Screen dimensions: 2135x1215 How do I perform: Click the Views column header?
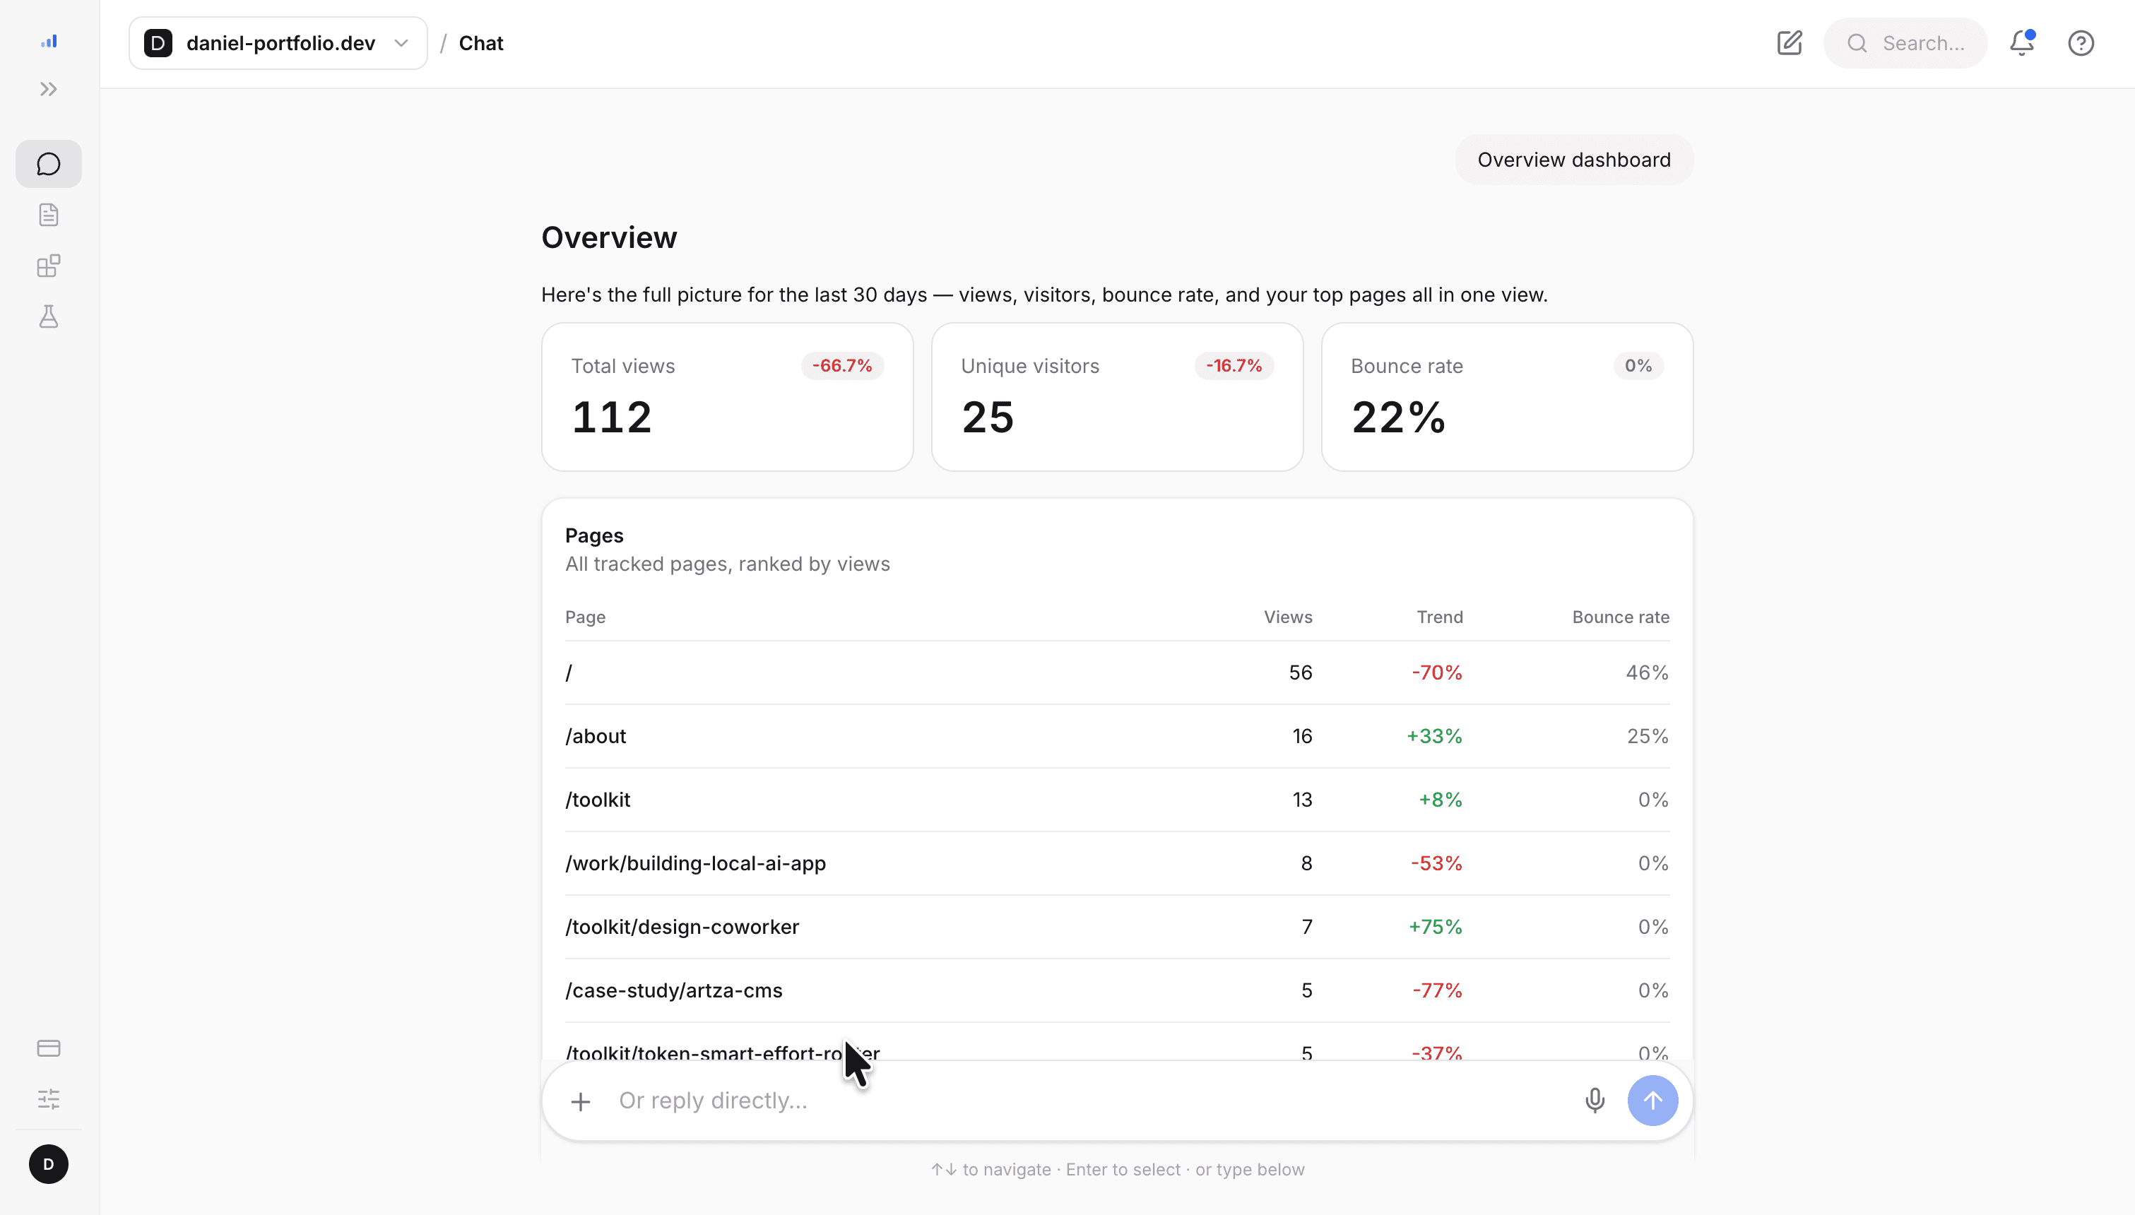tap(1287, 617)
